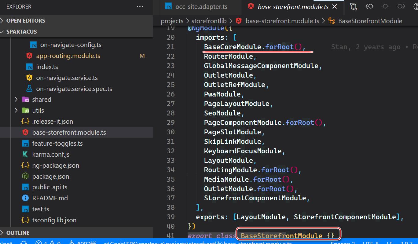Screen dimensions: 418x244
Task: Open the storefrontlib breadcrumb dropdown
Action: pos(209,21)
